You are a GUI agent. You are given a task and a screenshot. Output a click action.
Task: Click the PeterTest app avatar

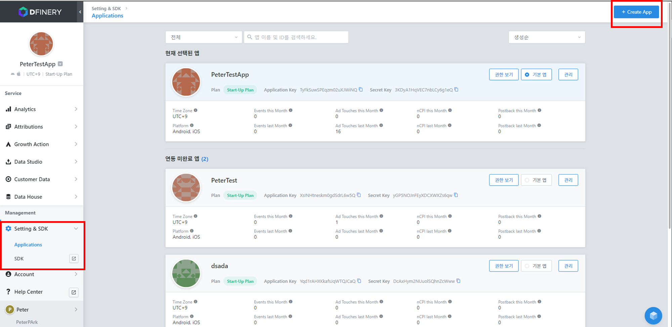coord(186,188)
